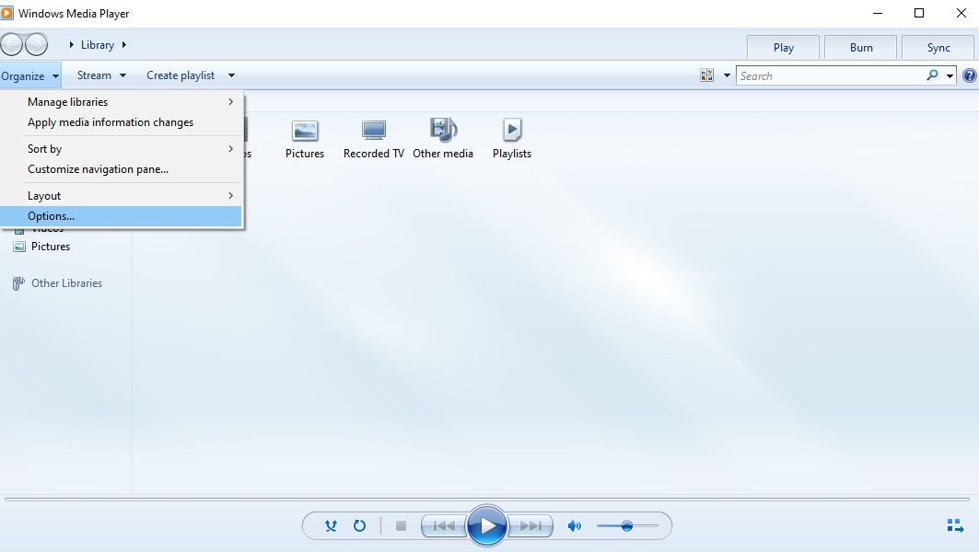This screenshot has height=552, width=979.
Task: Select Apply media information changes
Action: click(122, 122)
